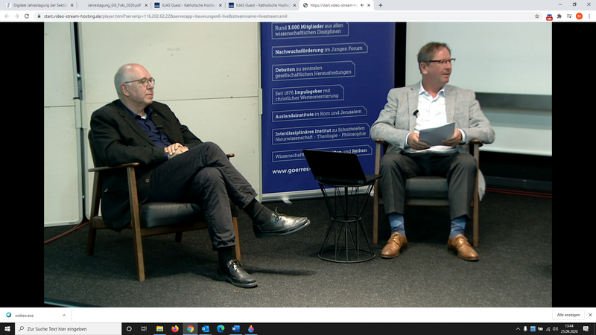Screen dimensions: 596x335
Task: Switch to the Digitale Jahrestagung der Sektion tab
Action: point(39,5)
